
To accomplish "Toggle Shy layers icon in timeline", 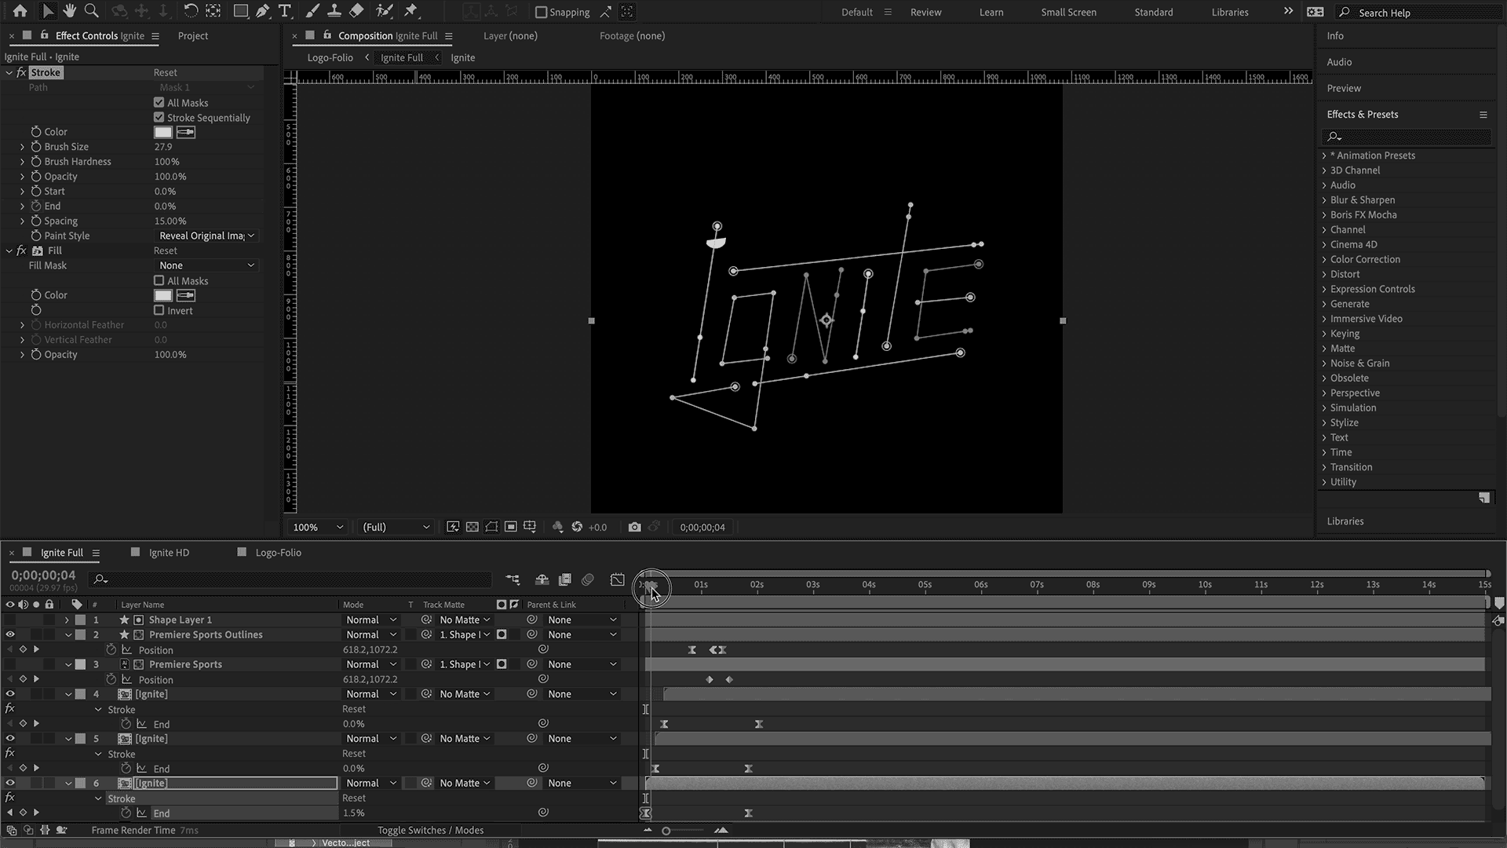I will pos(542,579).
